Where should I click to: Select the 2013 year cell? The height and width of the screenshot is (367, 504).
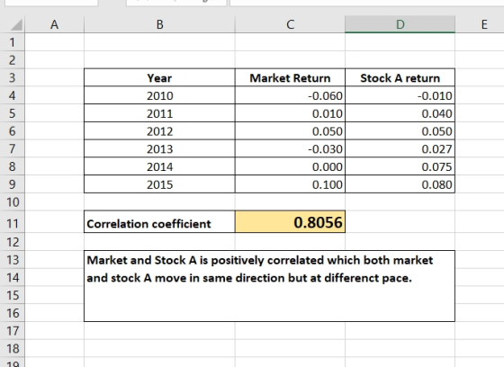coord(159,148)
